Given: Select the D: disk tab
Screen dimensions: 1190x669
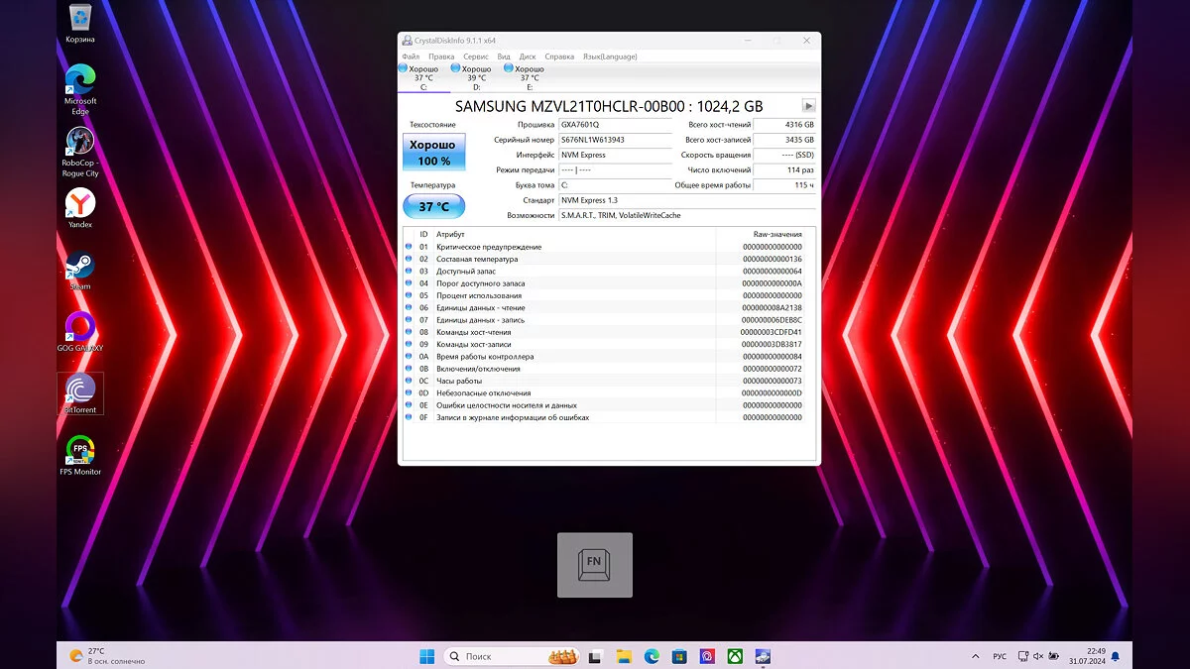Looking at the screenshot, I should [x=476, y=78].
